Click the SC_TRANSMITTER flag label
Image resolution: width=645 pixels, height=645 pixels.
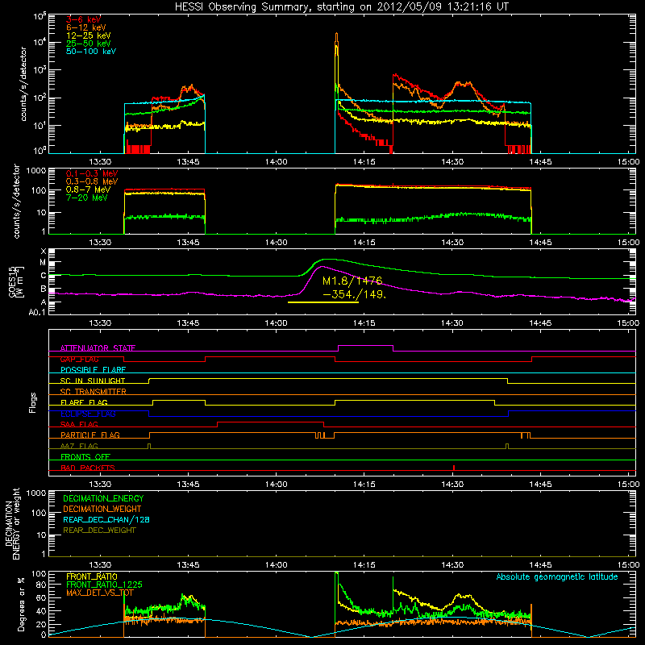coord(93,392)
